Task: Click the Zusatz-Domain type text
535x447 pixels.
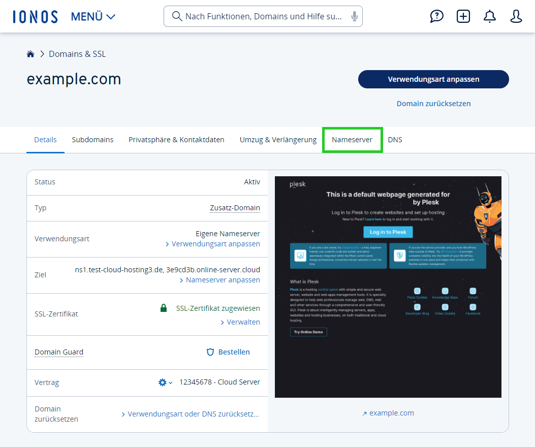Action: [235, 208]
